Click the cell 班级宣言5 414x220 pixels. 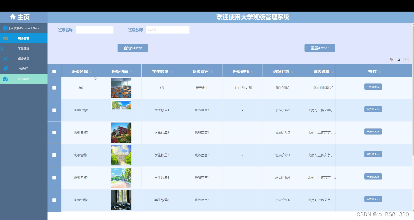[202, 200]
